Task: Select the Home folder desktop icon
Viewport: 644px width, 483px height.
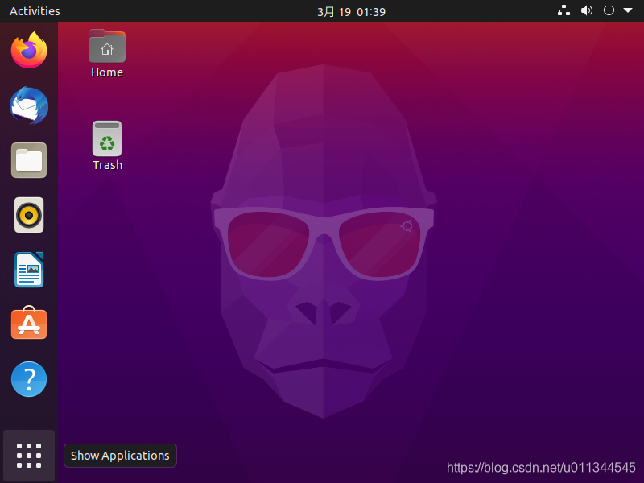Action: coord(107,53)
